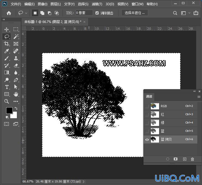Change the screen mode icon
Screen dimensions: 202x185
click(15, 124)
